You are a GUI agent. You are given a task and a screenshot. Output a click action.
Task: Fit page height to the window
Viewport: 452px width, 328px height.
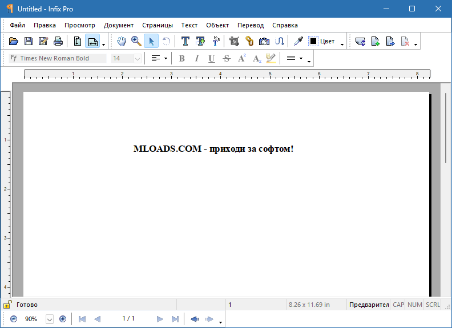tap(77, 41)
